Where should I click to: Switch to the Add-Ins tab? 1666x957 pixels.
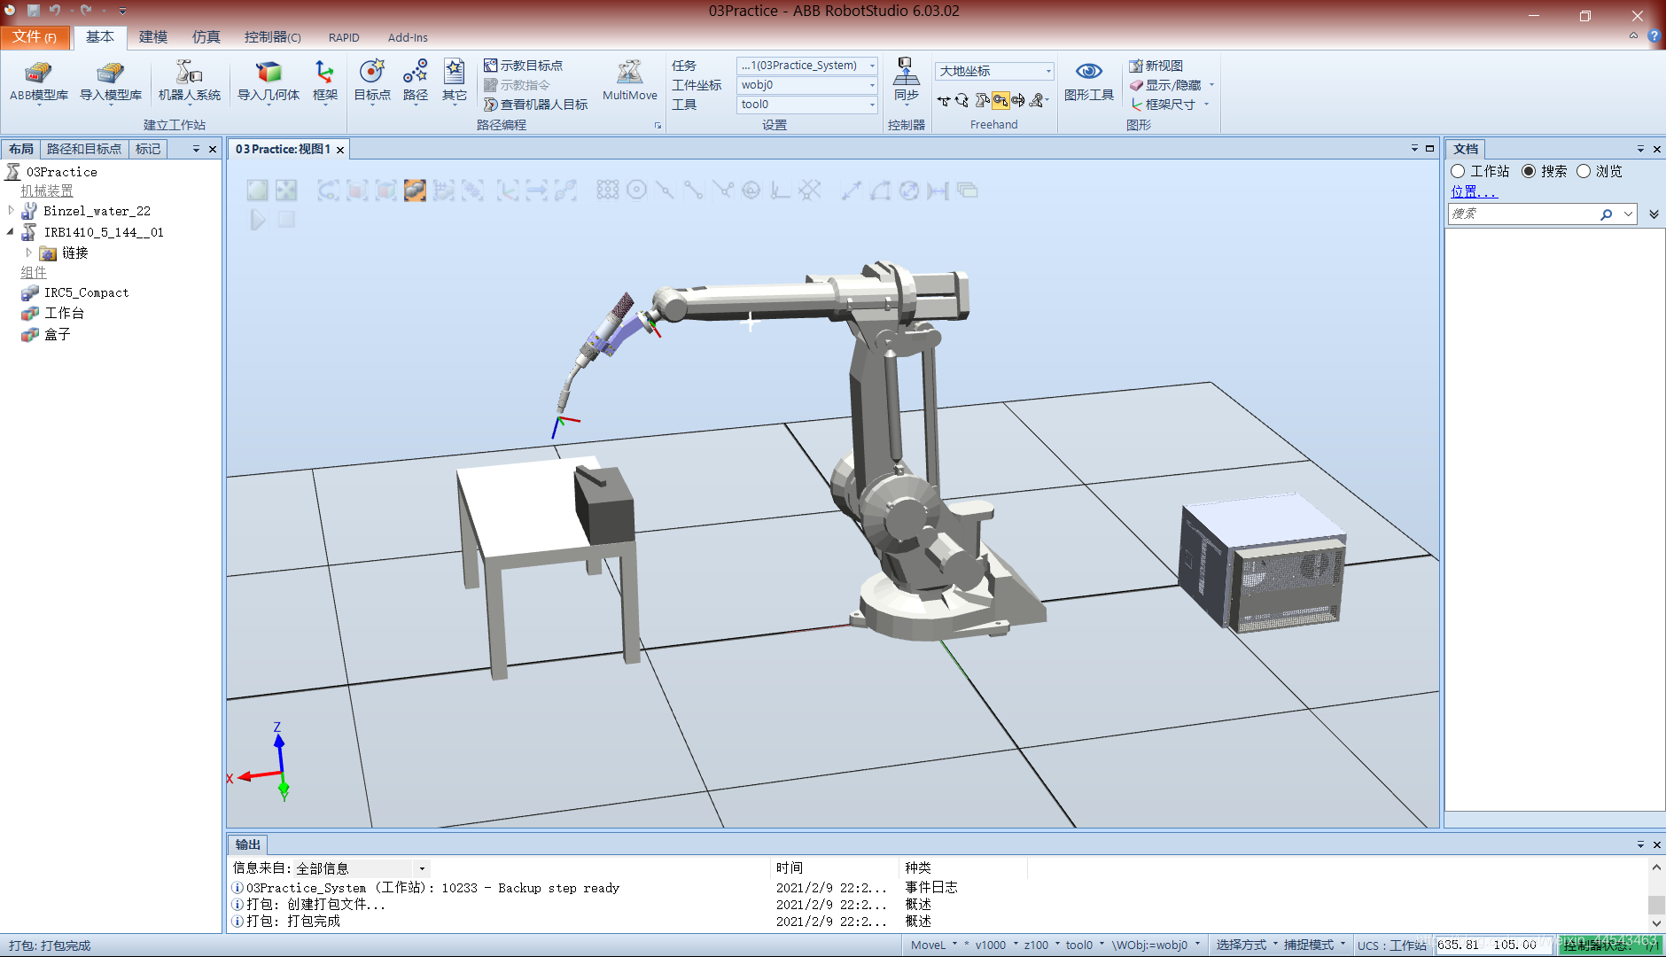[x=408, y=37]
